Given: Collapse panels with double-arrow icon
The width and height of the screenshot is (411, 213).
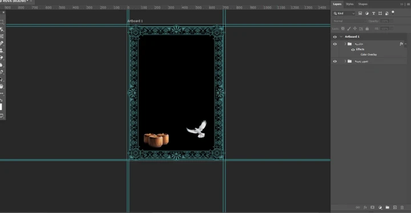Looking at the screenshot, I should pos(402,4).
